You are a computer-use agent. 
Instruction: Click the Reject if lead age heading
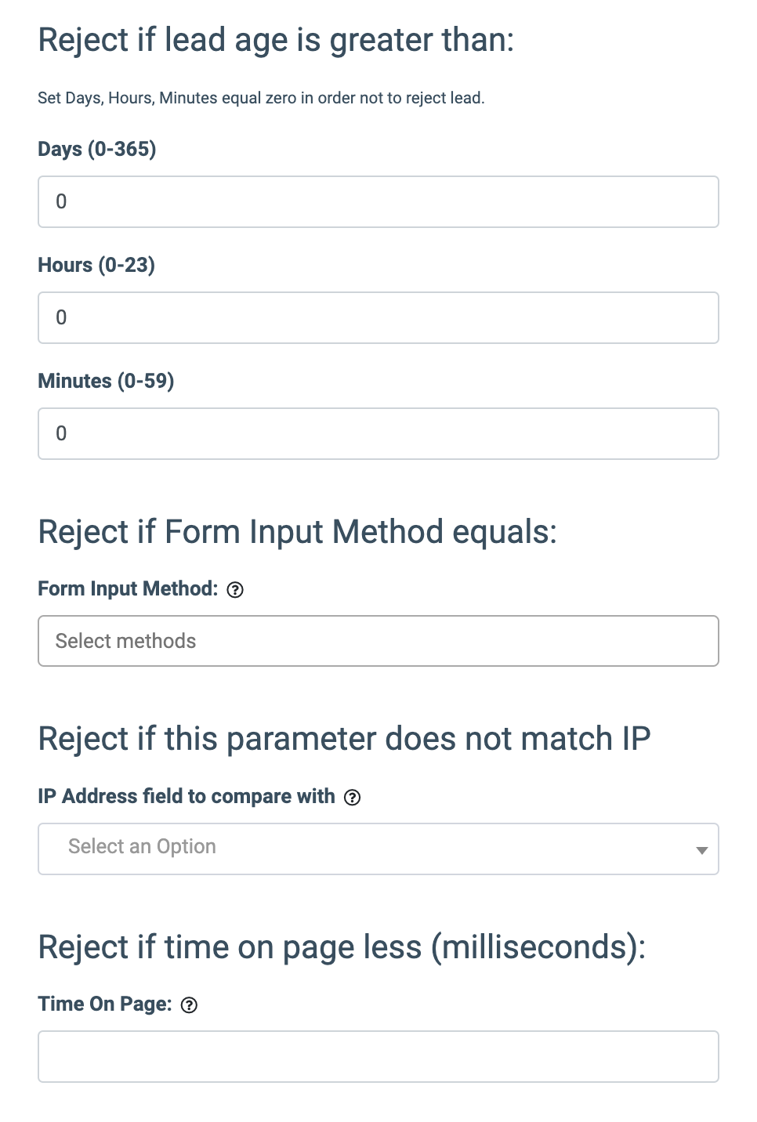(276, 40)
